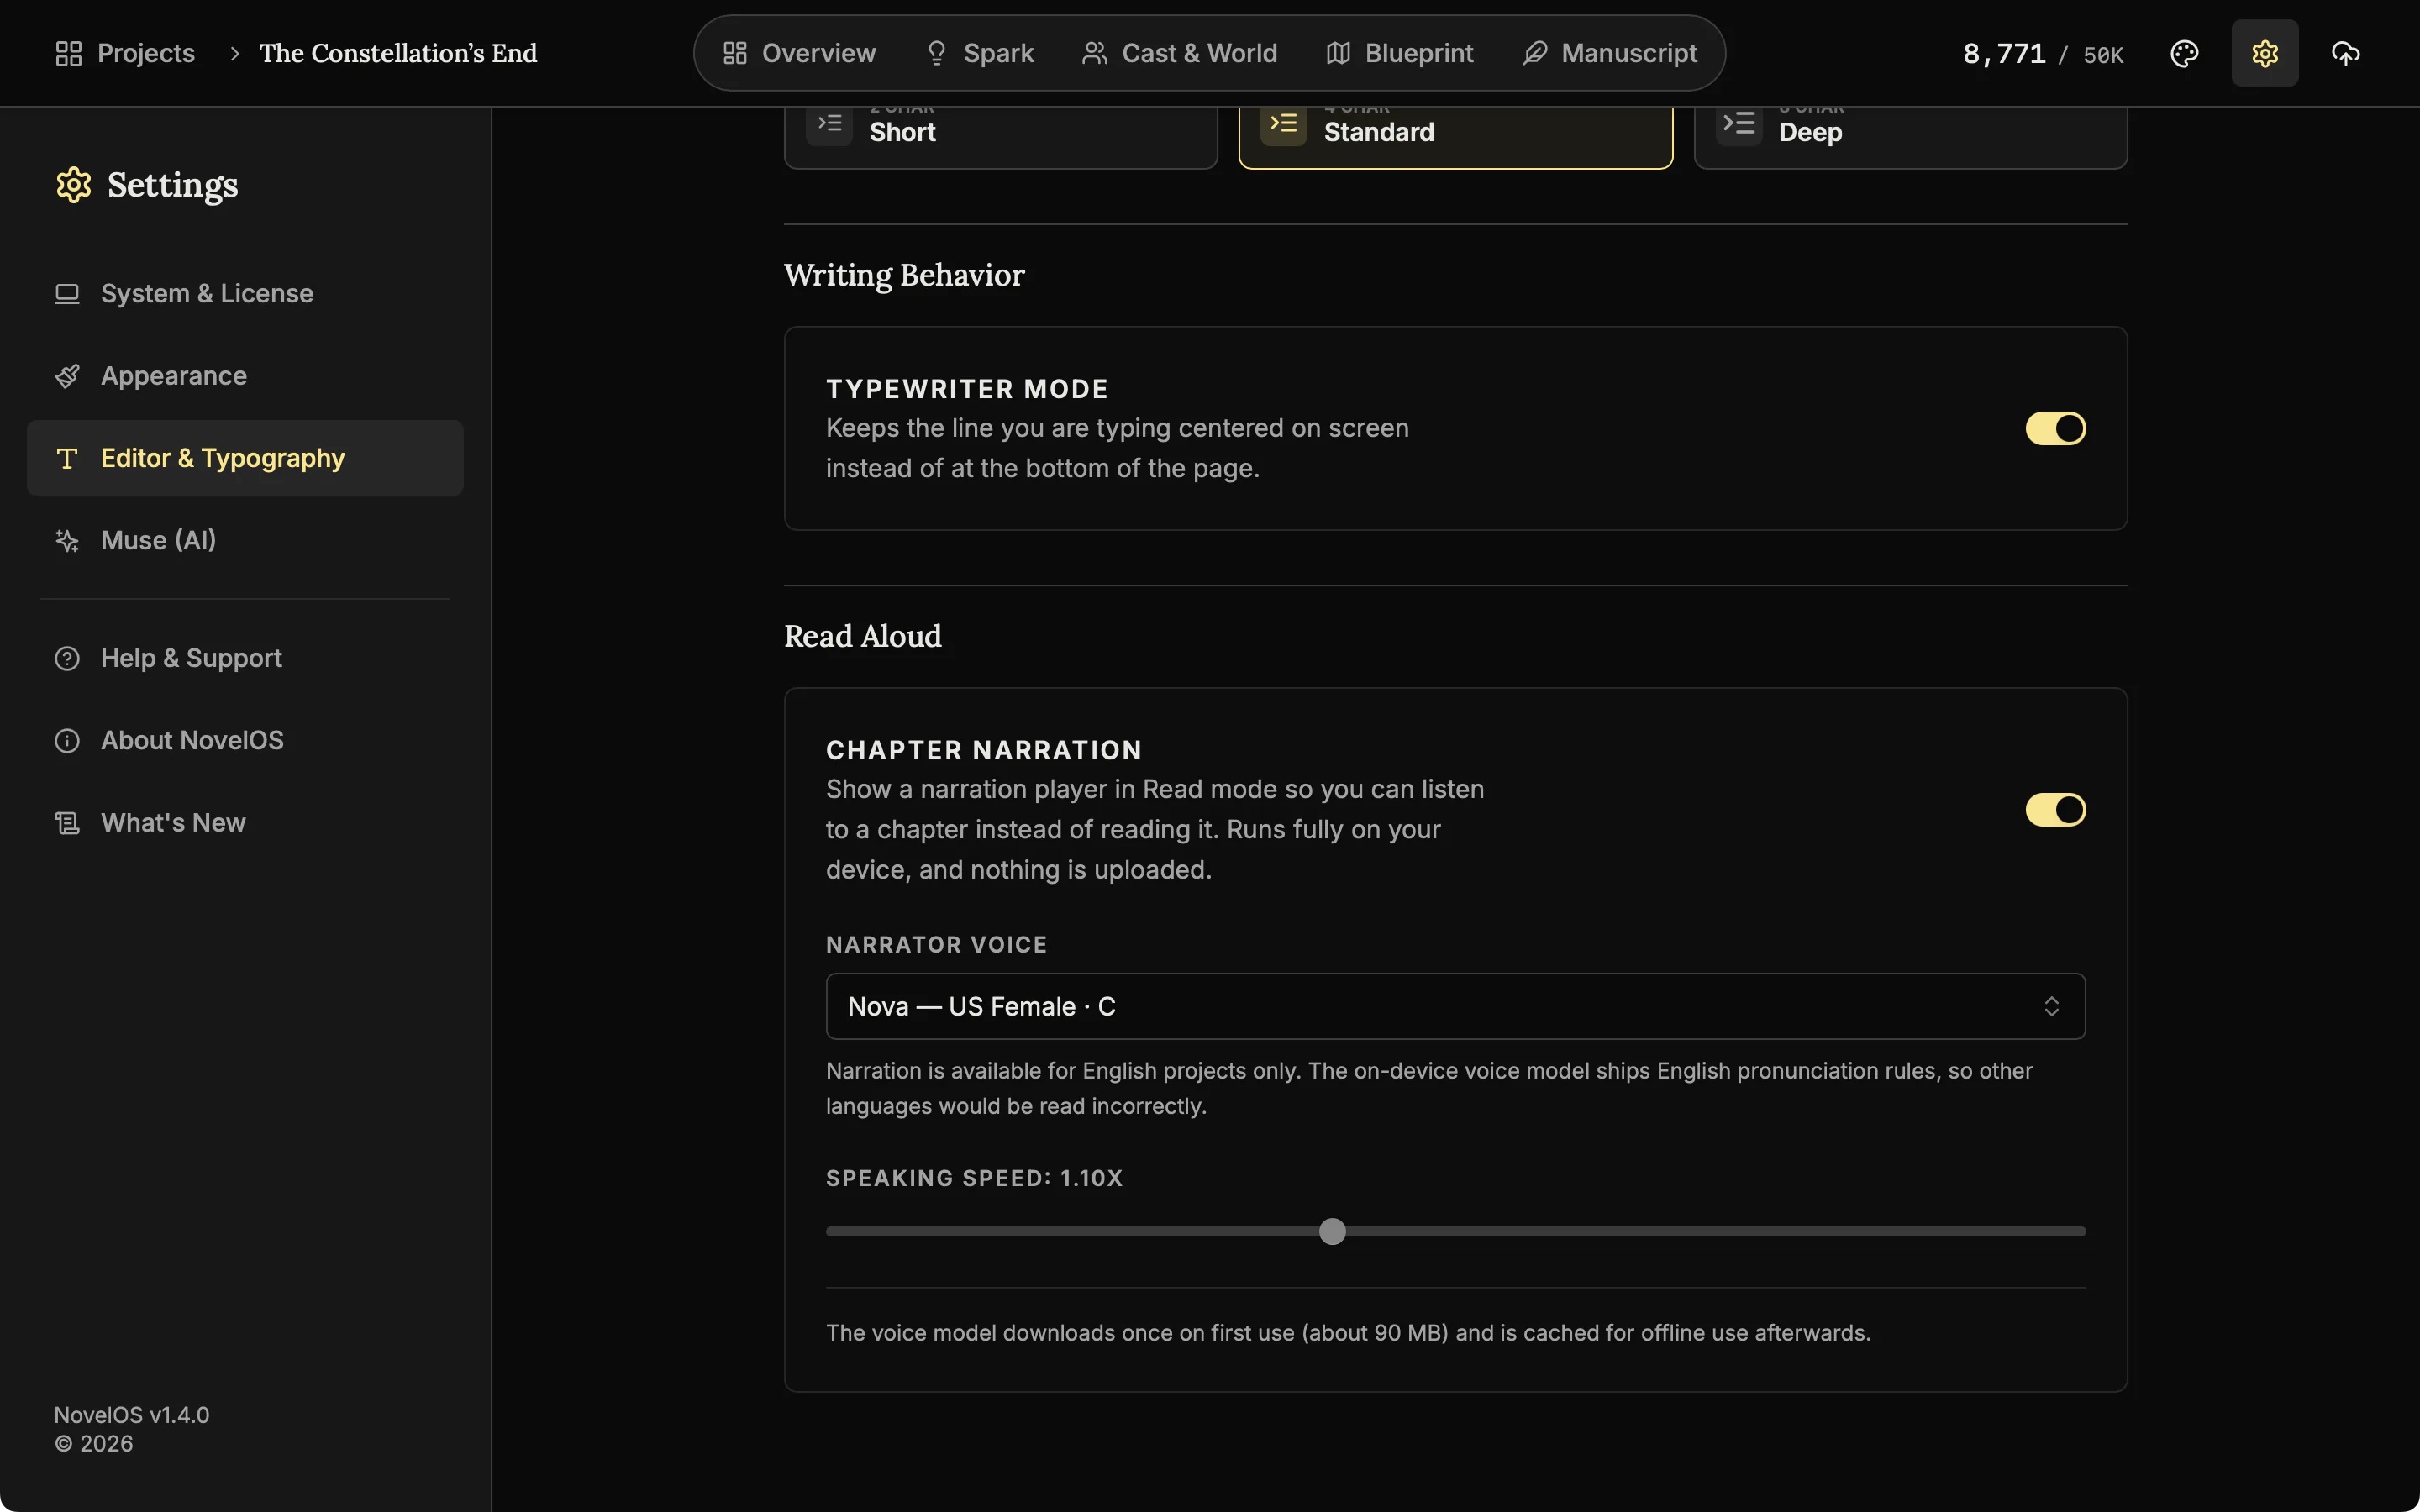Click the Short indent icon
Image resolution: width=2420 pixels, height=1512 pixels.
pos(829,123)
